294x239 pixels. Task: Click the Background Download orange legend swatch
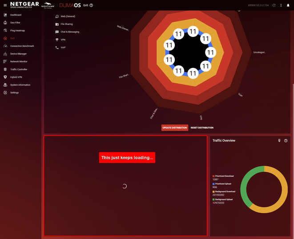point(213,191)
